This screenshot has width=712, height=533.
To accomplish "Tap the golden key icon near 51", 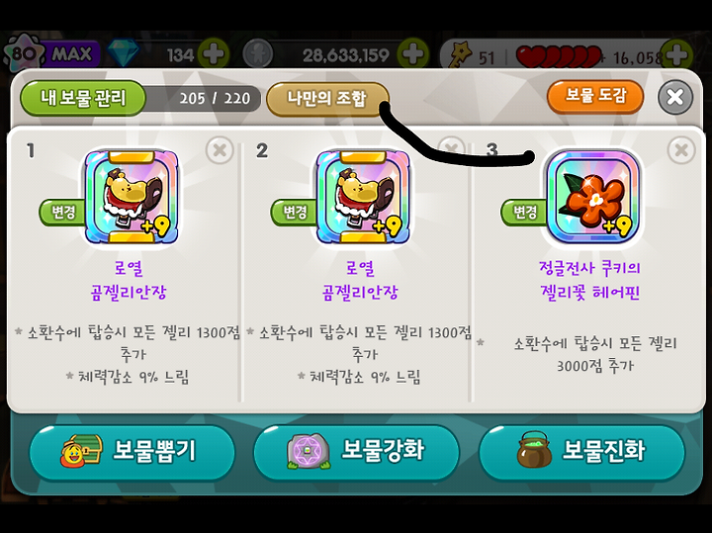I will coord(460,55).
